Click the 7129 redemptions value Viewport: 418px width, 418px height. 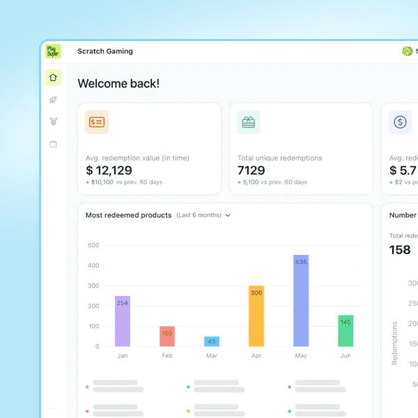point(251,171)
